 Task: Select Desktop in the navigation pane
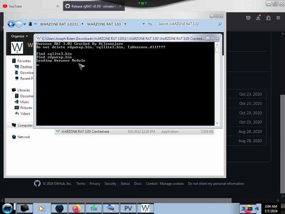(x=23, y=67)
